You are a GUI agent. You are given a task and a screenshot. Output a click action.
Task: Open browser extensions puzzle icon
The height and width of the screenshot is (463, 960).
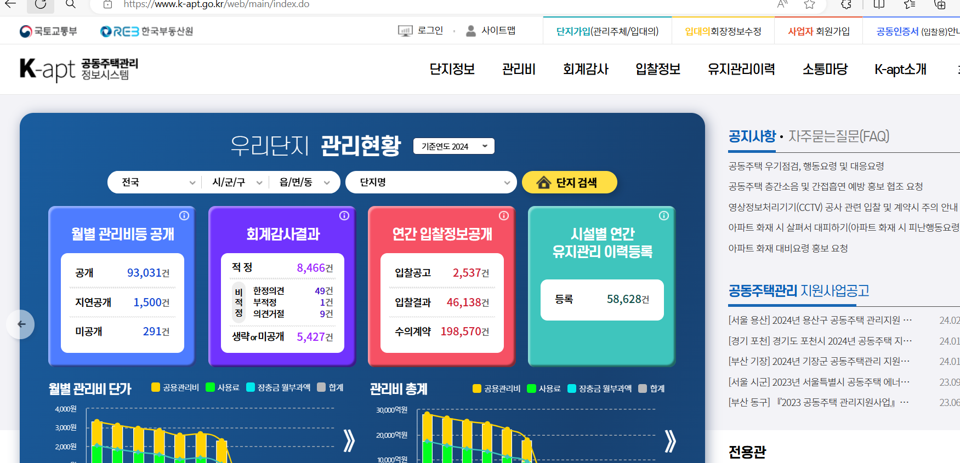pyautogui.click(x=847, y=4)
